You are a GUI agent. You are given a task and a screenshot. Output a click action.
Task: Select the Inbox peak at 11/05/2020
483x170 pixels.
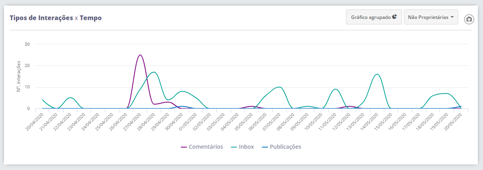click(x=335, y=89)
